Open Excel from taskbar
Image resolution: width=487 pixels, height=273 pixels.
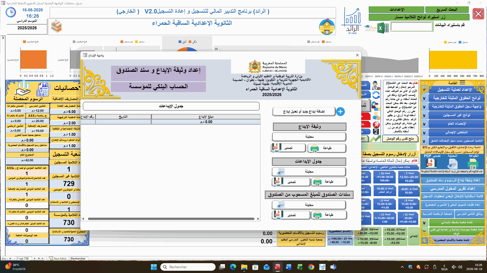(x=300, y=267)
